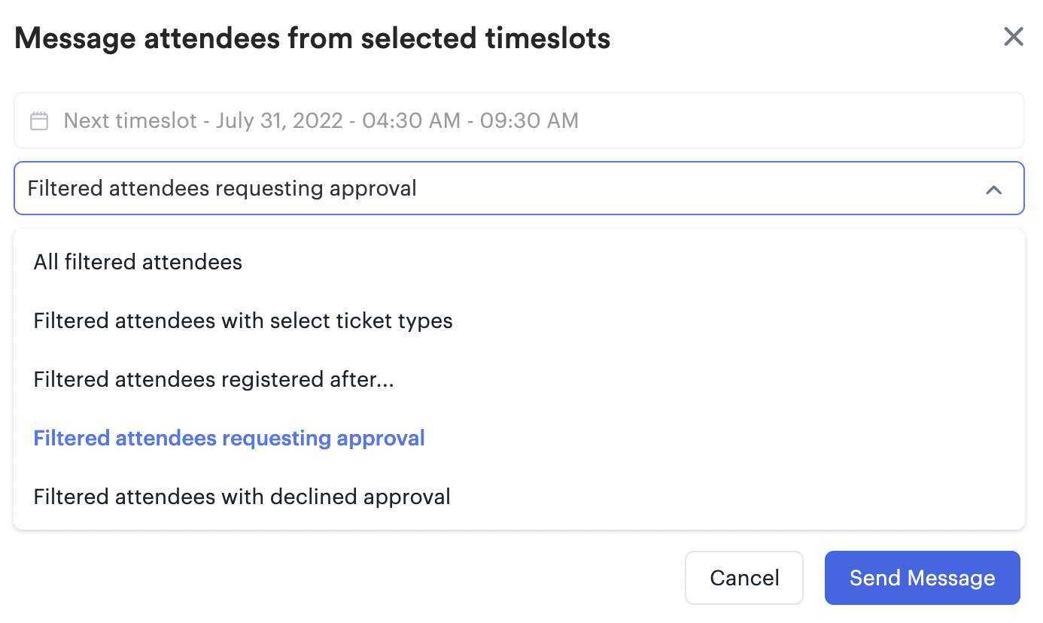Screen dimensions: 1043x623
Task: Cancel the message dialog
Action: tap(744, 578)
